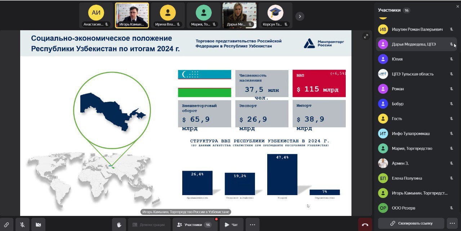Screen dimensions: 461x231
Task: Raise hand using the hand icon
Action: [119, 225]
